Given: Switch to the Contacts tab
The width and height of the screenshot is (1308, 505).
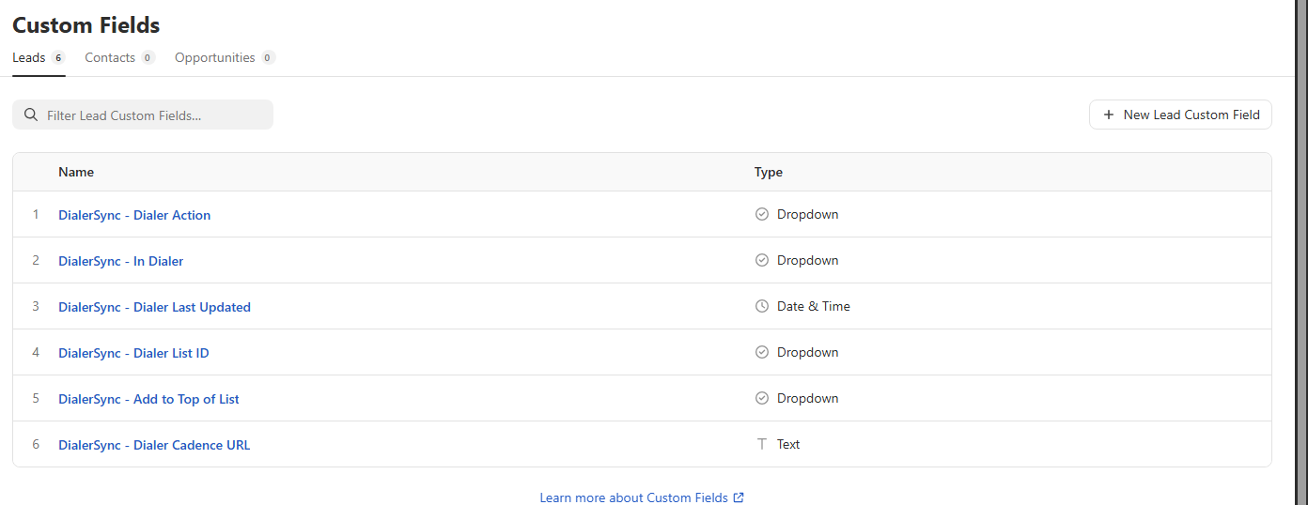Looking at the screenshot, I should [119, 57].
